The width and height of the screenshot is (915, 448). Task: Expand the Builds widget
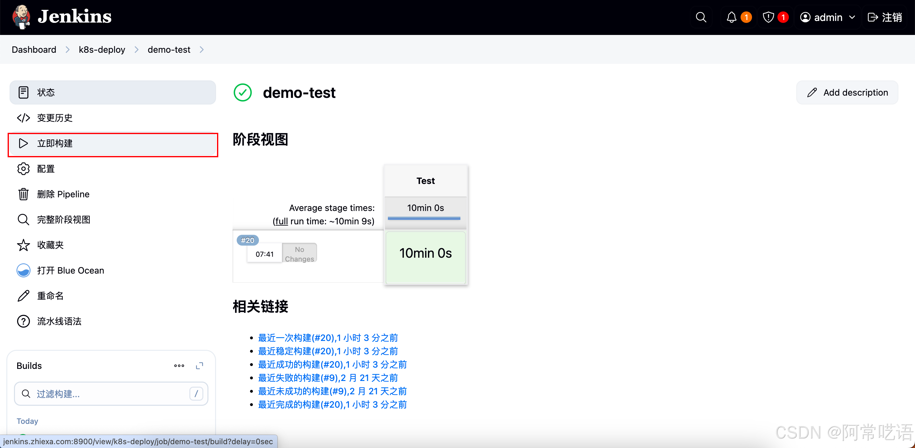pos(200,366)
